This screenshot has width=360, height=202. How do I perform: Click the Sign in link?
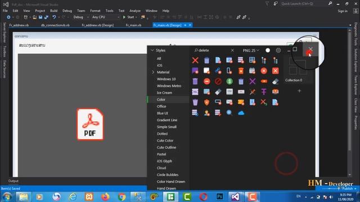coord(343,11)
